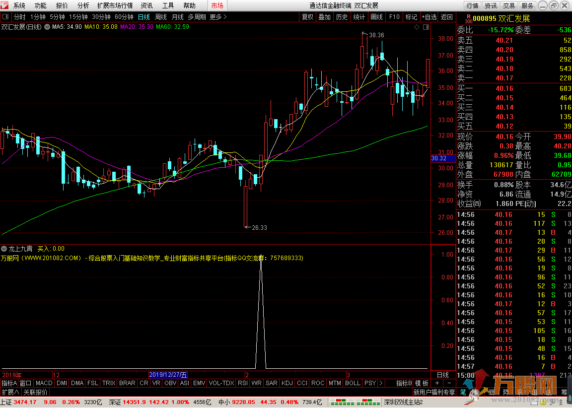Screen dimensions: 572x408
Task: Click the red-green market breadth indicator bars
Action: point(355,402)
